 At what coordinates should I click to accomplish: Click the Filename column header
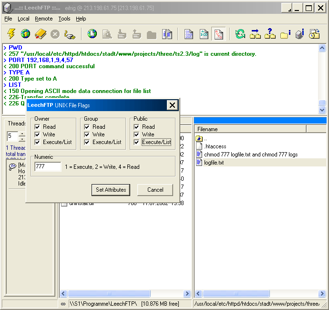[250, 129]
